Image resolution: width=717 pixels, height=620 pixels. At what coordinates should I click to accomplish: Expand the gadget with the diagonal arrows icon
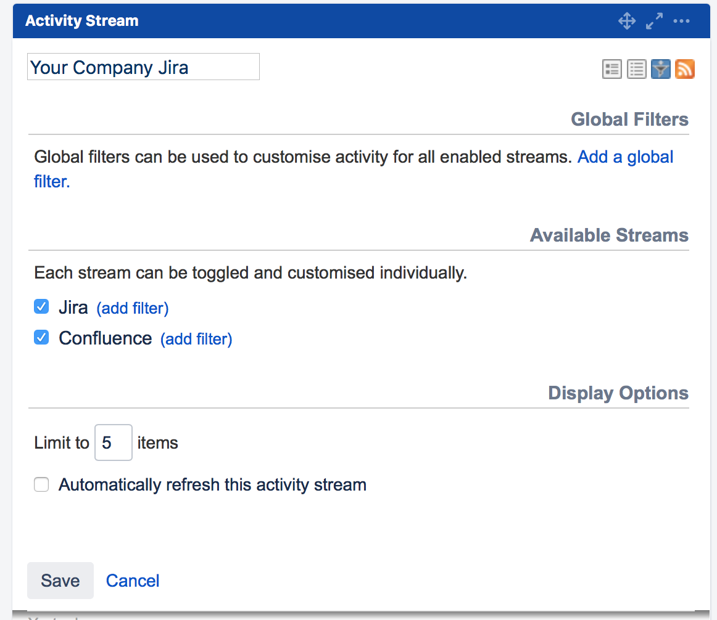654,20
